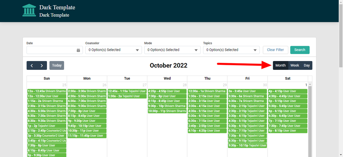Viewport: 343px width, 157px height.
Task: Click the calendar scrollbar up arrow
Action: pos(310,84)
